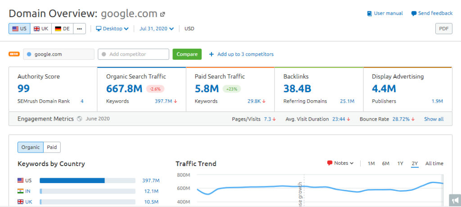Select the UK database toggle
461x207 pixels.
coord(41,29)
